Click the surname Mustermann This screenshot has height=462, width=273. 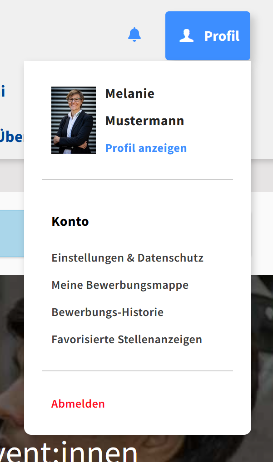click(x=144, y=121)
